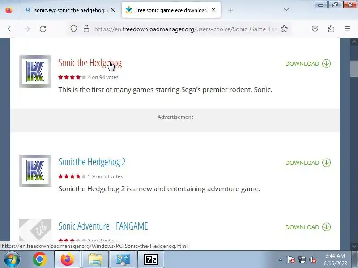358x268 pixels.
Task: Open the network status tray icon
Action: pos(302,260)
